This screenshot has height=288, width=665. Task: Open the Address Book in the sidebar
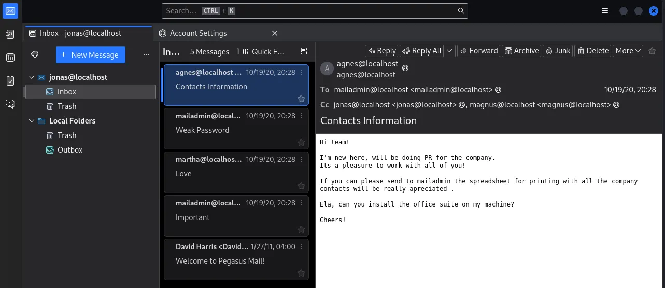[10, 34]
